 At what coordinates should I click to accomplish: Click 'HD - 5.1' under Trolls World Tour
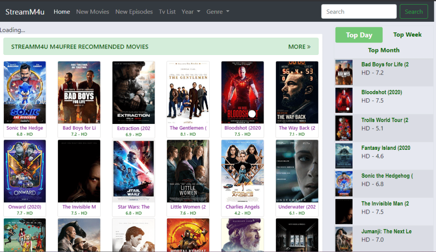[x=372, y=129]
